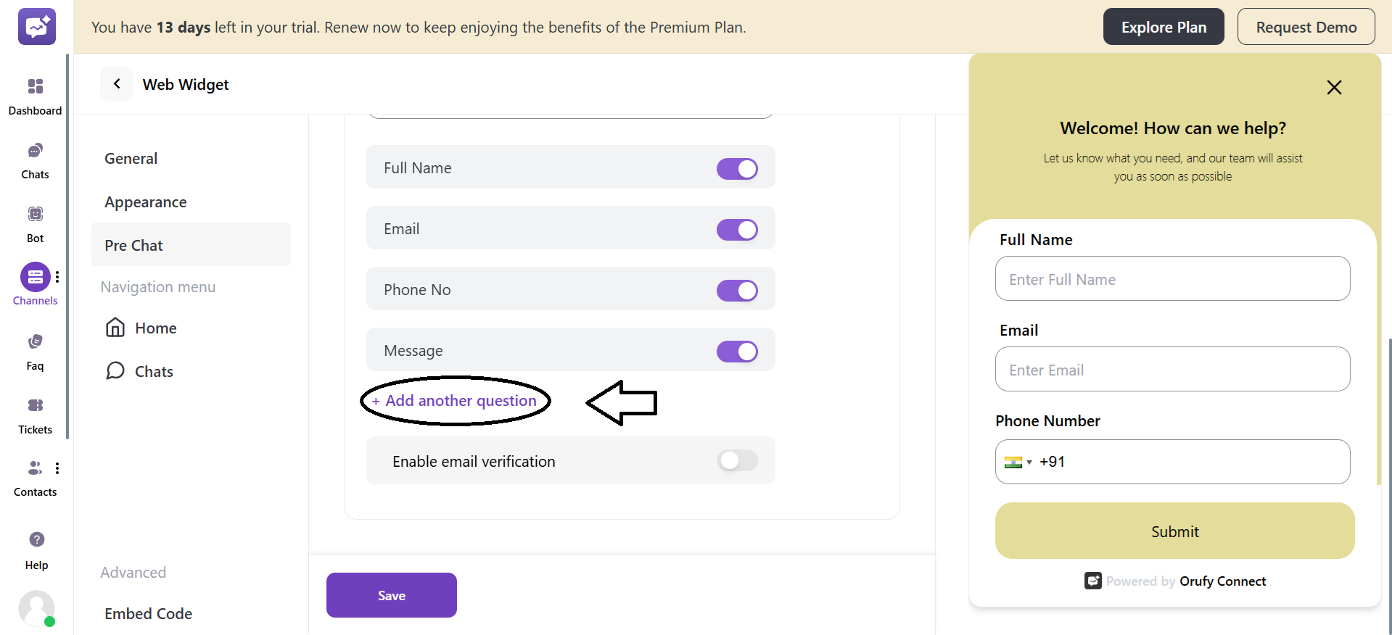Disable the Full Name field toggle
Image resolution: width=1392 pixels, height=635 pixels.
tap(737, 168)
